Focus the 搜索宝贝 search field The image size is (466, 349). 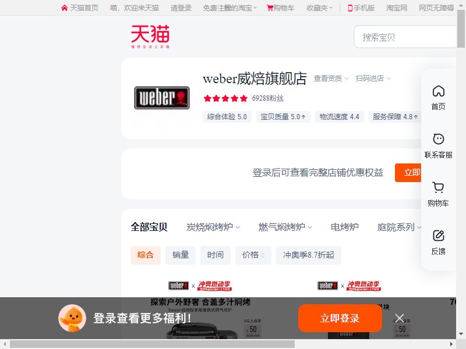(x=405, y=37)
